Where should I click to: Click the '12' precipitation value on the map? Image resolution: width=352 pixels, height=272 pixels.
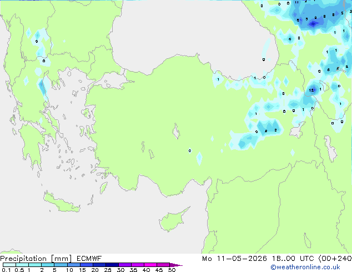point(311,90)
